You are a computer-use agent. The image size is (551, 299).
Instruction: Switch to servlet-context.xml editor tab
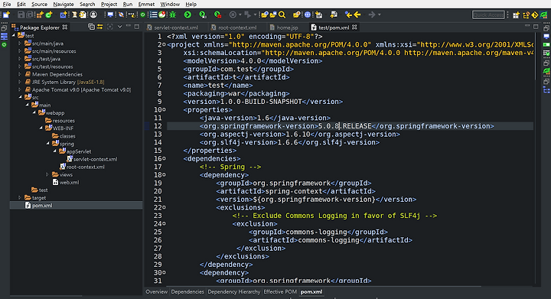173,28
